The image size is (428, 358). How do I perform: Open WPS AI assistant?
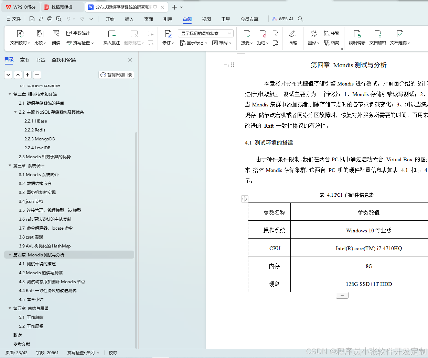click(282, 19)
